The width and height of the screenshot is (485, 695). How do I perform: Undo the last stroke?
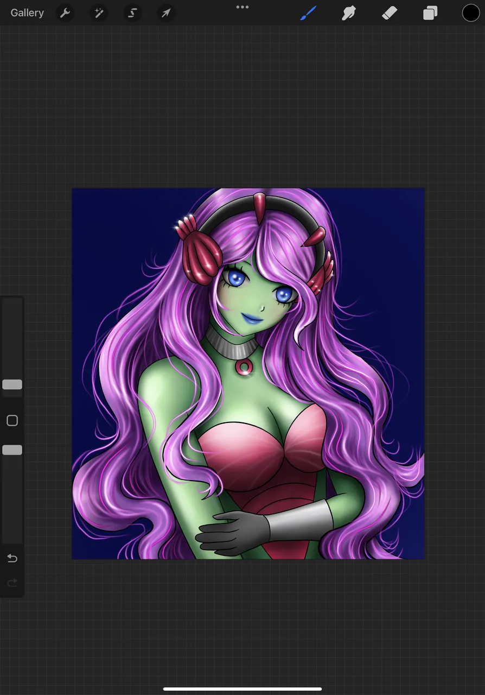pos(12,558)
